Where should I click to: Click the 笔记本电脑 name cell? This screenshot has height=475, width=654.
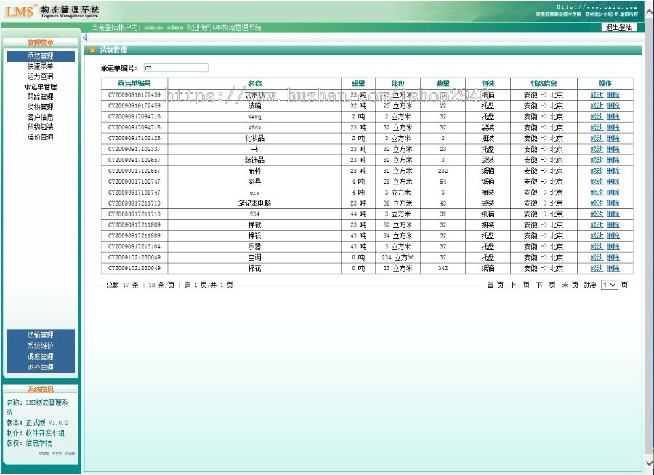pyautogui.click(x=254, y=203)
